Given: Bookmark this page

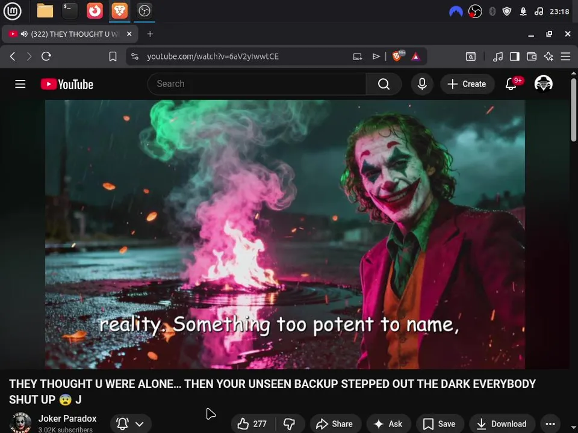Looking at the screenshot, I should 113,57.
